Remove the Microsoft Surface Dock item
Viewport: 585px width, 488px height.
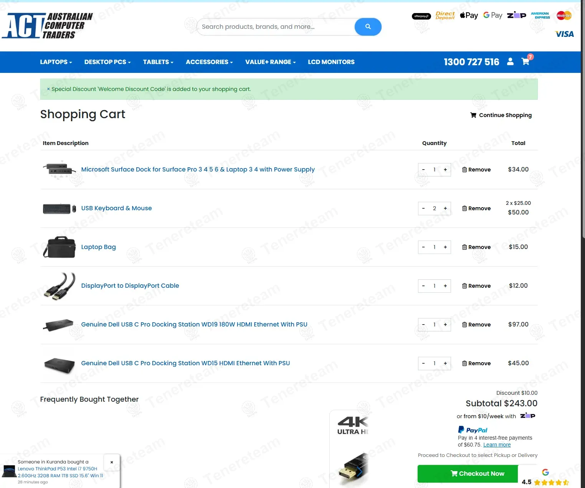coord(476,170)
